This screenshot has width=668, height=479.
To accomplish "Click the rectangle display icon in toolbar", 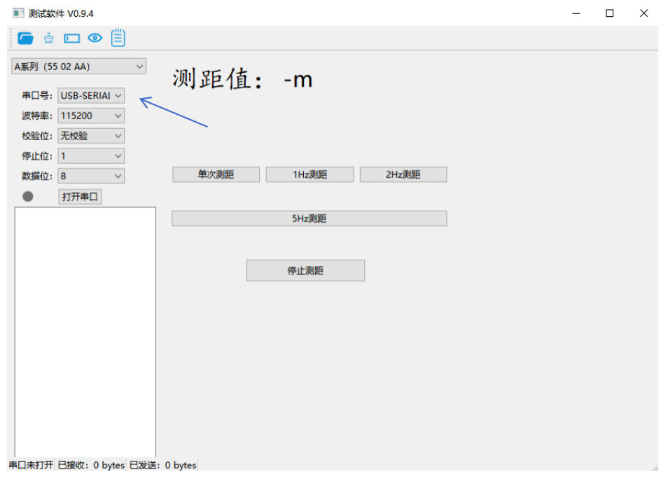I will 72,38.
